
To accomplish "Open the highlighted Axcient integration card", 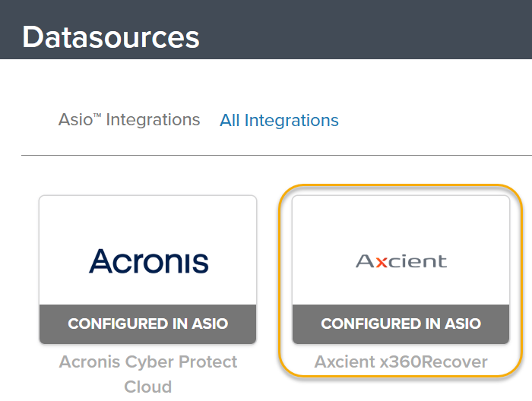I will coord(401,270).
